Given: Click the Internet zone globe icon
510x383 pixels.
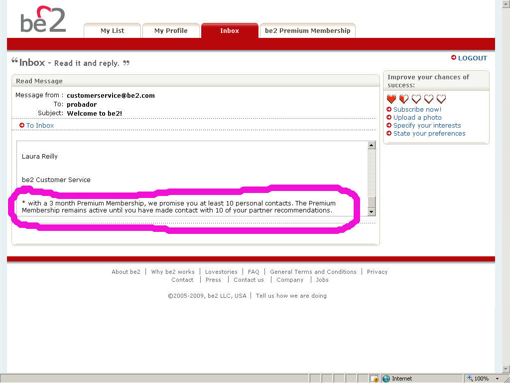Looking at the screenshot, I should [386, 379].
